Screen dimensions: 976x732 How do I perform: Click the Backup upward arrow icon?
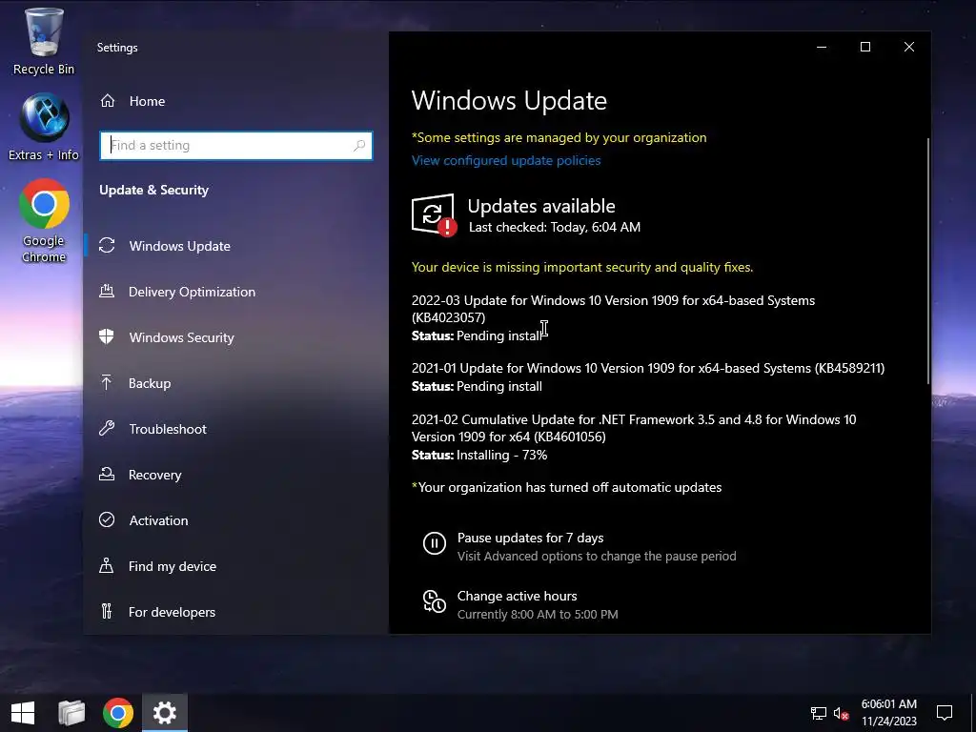(107, 383)
